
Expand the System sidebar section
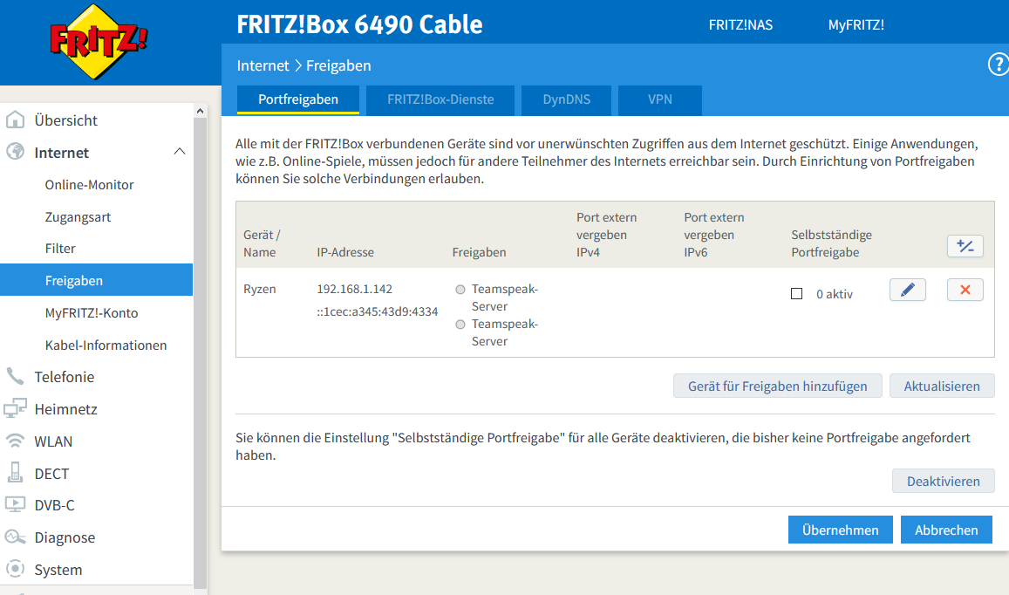(58, 570)
